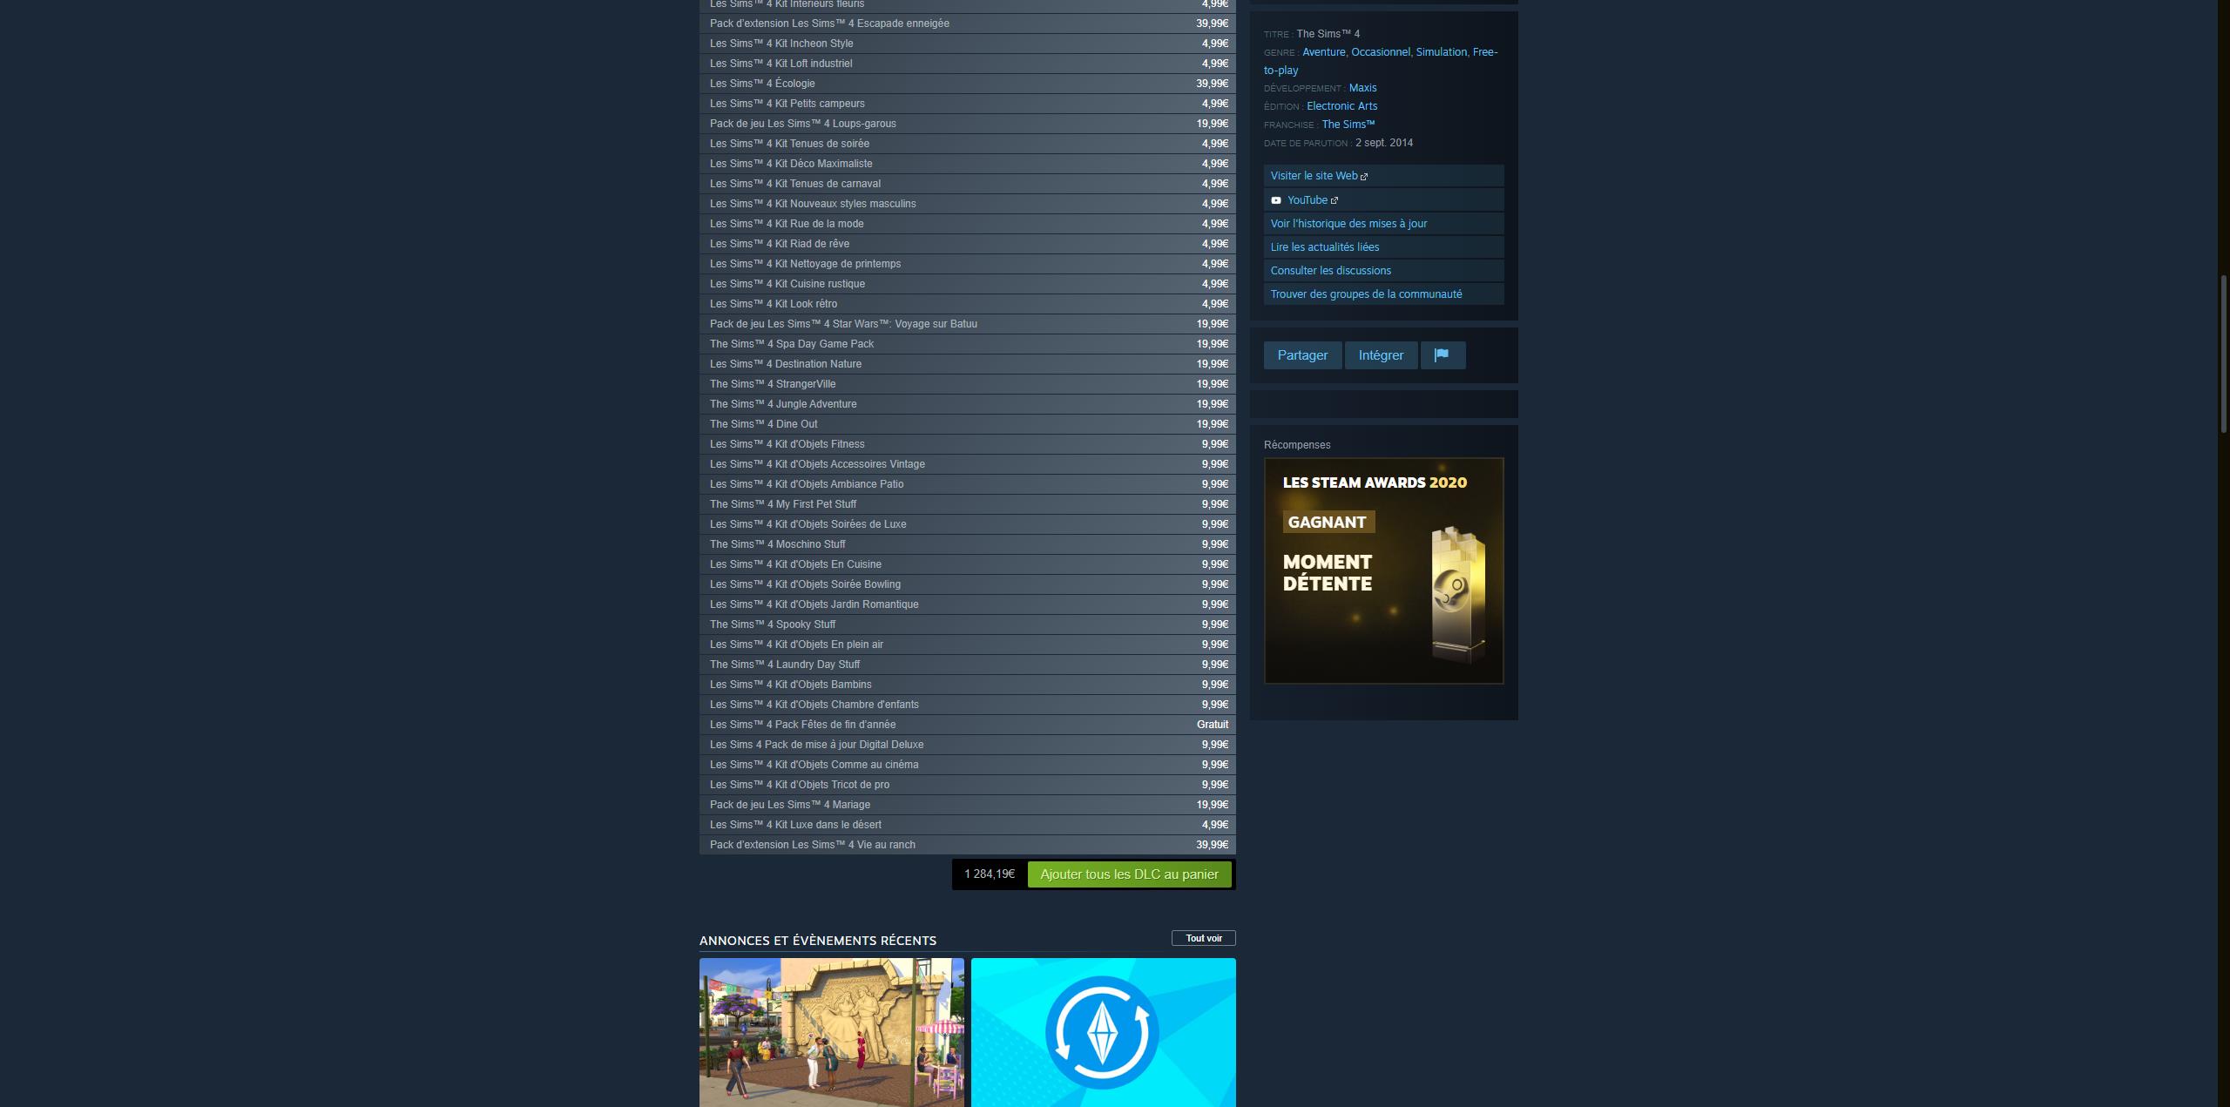Click the external link icon next to Visiter le site Web

coord(1364,175)
